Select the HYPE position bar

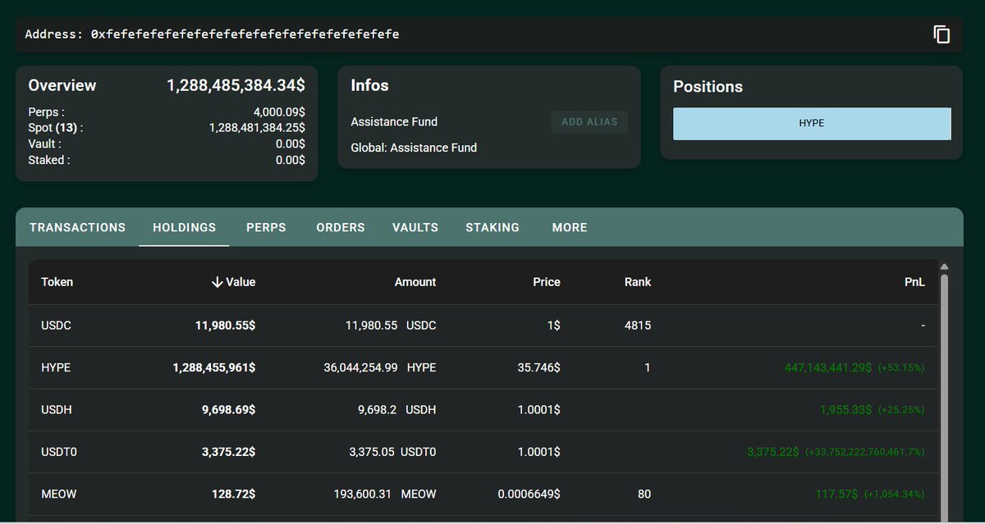pos(812,123)
